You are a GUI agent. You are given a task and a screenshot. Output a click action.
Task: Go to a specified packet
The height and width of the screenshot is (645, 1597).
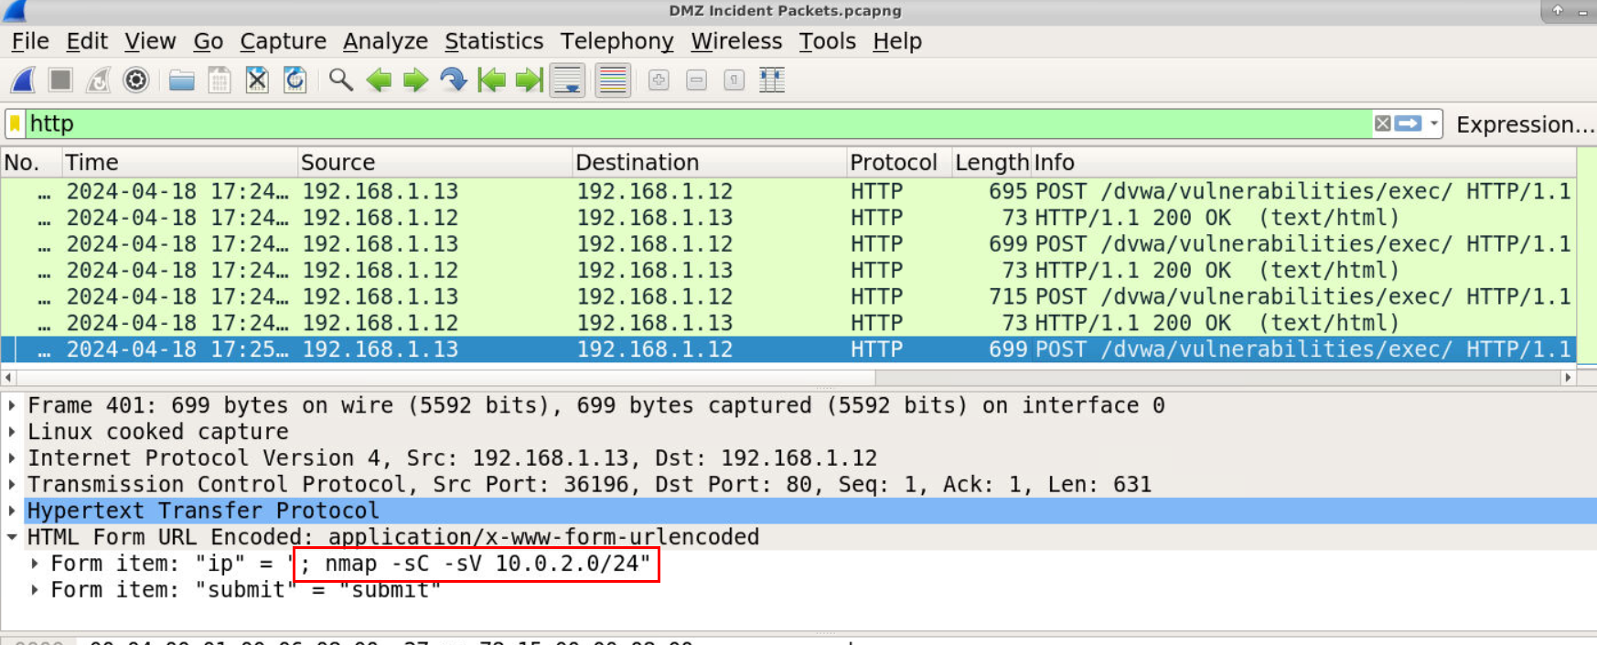(454, 81)
